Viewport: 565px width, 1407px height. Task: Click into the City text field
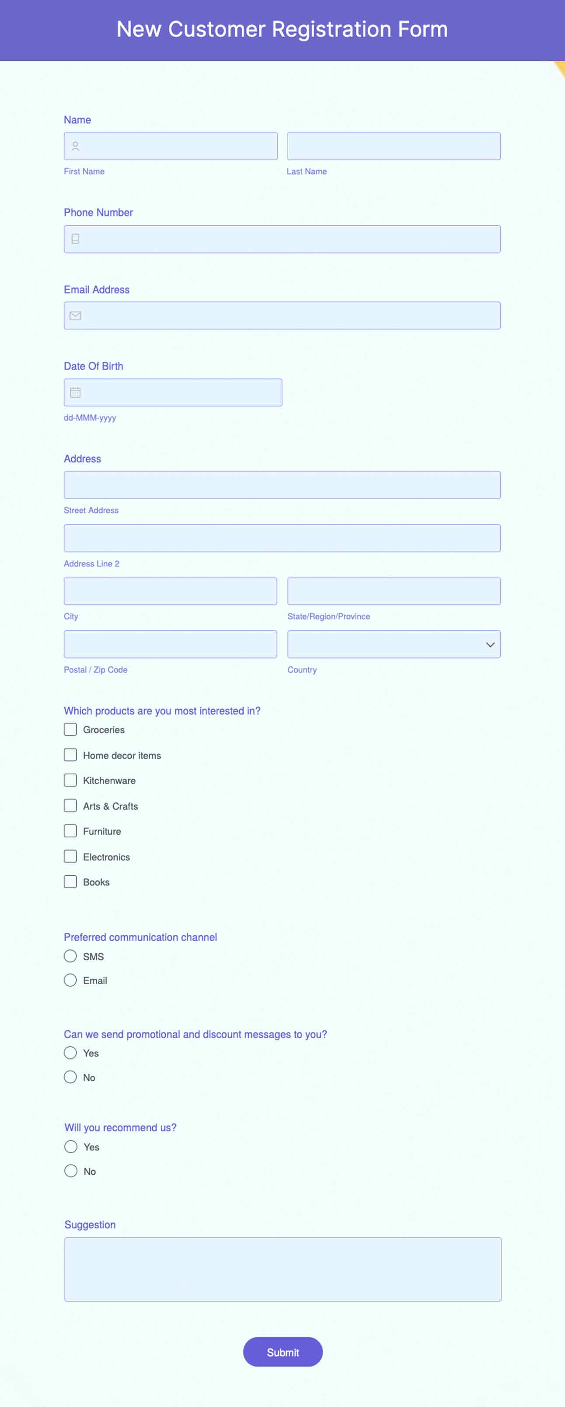click(170, 591)
